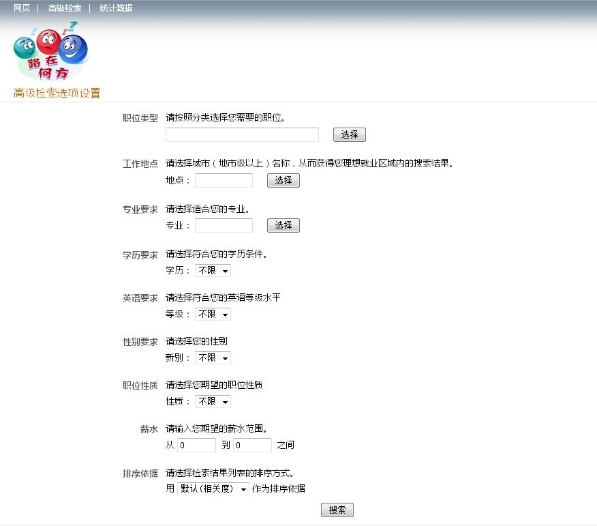597x526 pixels.
Task: Open the 统计数据 navigation link
Action: (x=116, y=8)
